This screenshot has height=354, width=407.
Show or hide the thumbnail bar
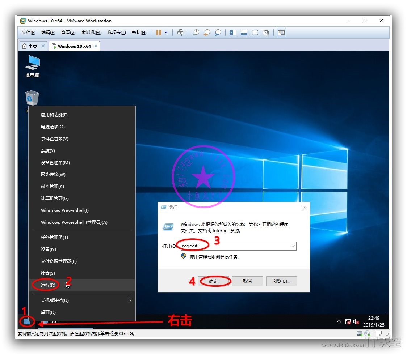(244, 33)
